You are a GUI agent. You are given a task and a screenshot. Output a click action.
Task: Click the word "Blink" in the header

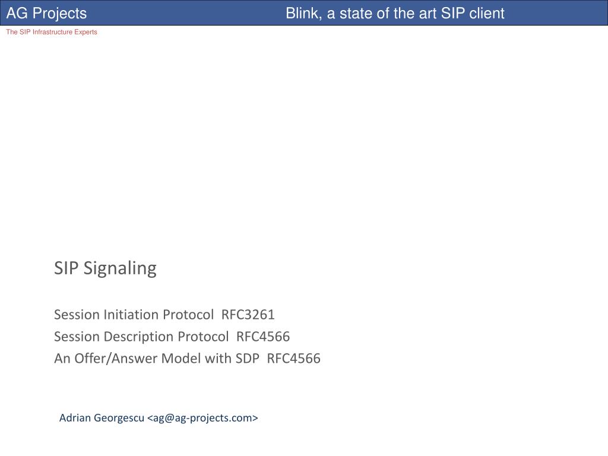pos(303,14)
